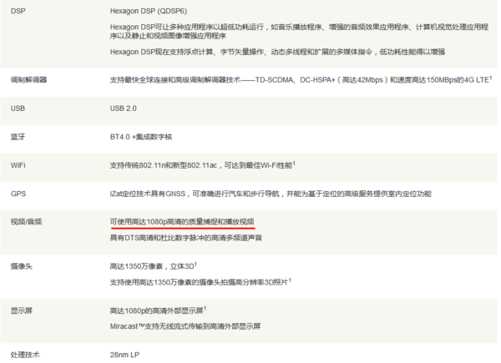Click the 802.11n and 802.11ac description

pyautogui.click(x=203, y=165)
